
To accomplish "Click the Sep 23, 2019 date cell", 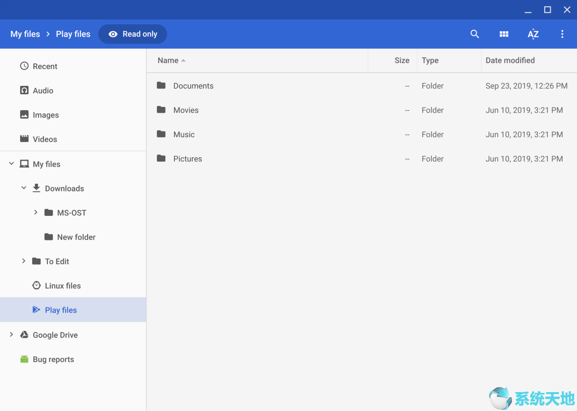I will (x=526, y=86).
